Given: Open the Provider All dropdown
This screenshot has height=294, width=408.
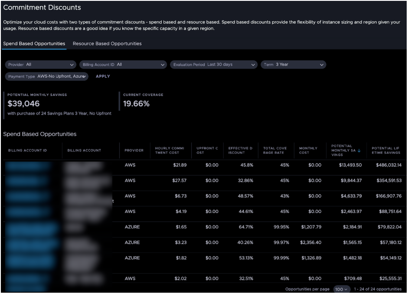Looking at the screenshot, I should click(x=40, y=64).
